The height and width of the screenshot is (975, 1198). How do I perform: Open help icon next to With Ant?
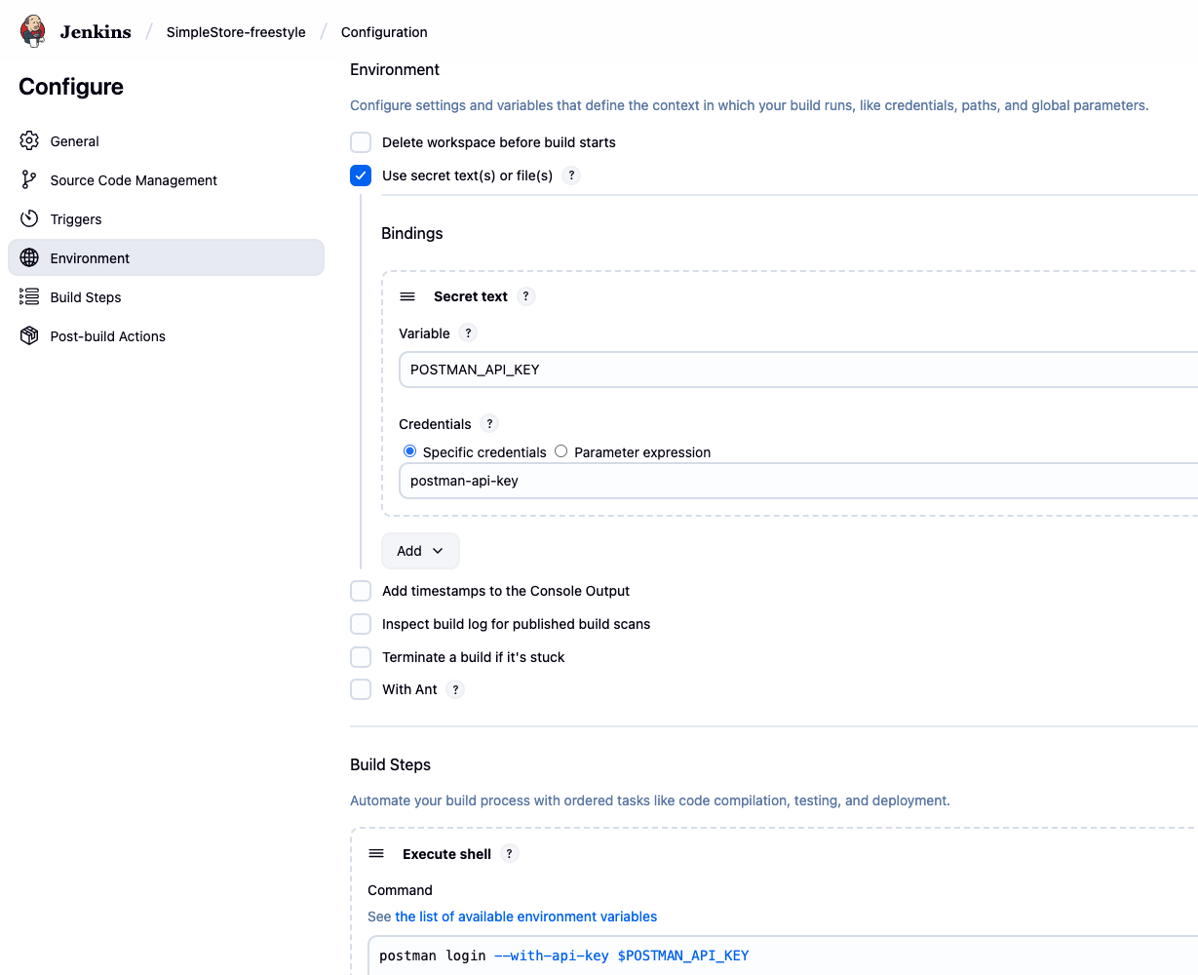point(455,689)
